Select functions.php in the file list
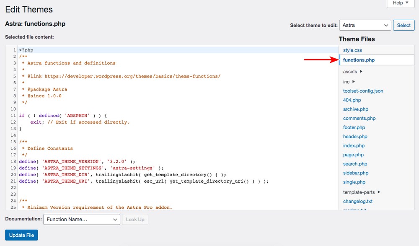Viewport: 419px width, 246px height. pos(359,60)
